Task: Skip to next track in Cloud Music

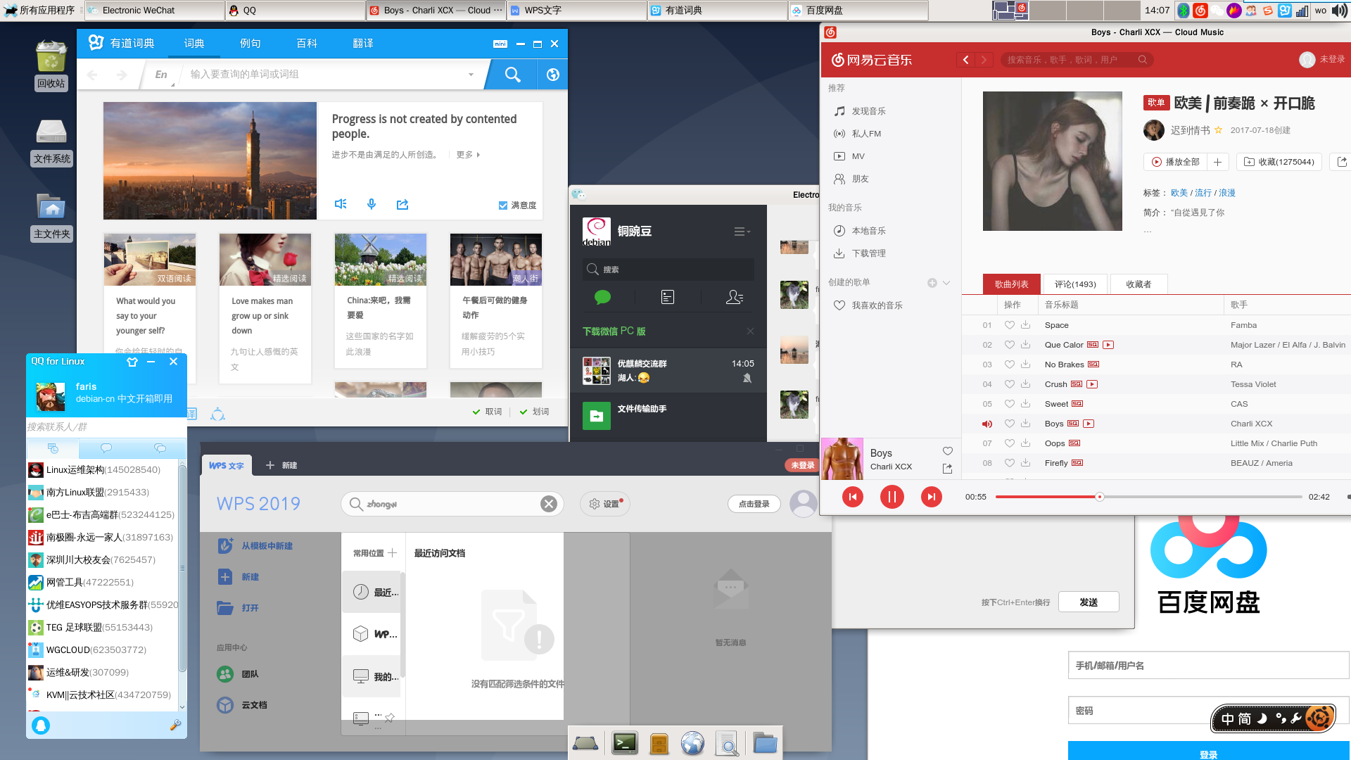Action: pyautogui.click(x=931, y=497)
